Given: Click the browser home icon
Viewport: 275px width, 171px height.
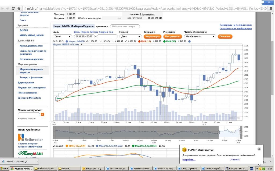Looking at the screenshot, I should [19, 9].
